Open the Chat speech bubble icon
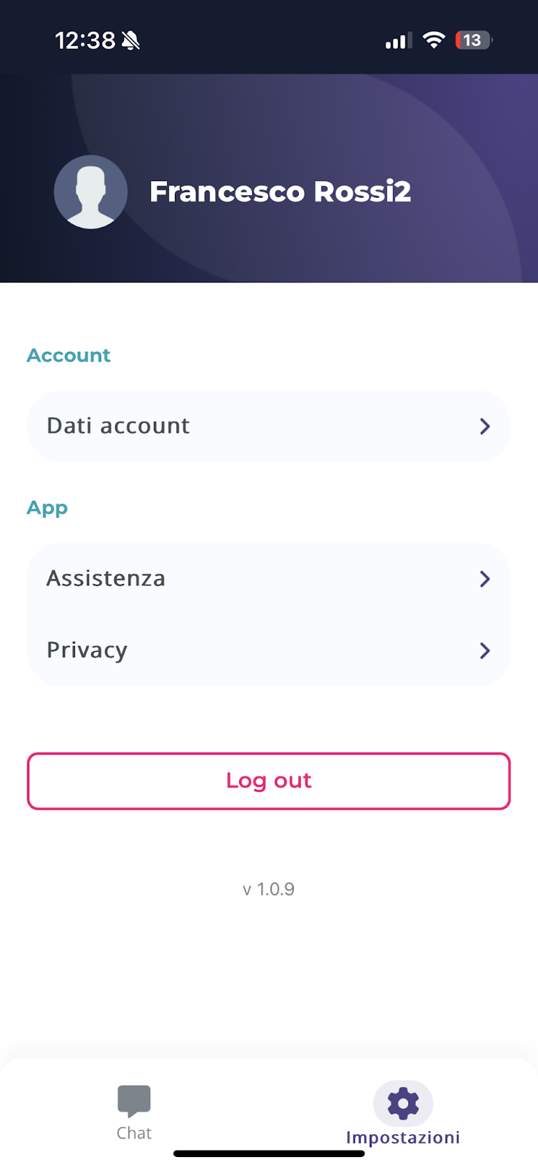The image size is (538, 1168). tap(134, 1100)
